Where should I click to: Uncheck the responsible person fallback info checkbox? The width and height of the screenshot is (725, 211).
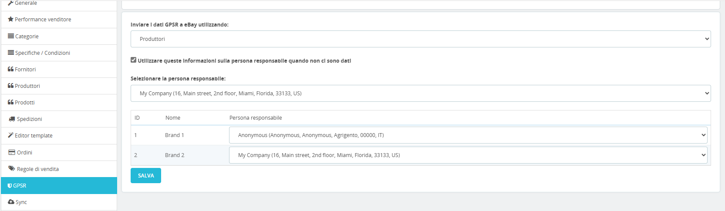pos(134,60)
